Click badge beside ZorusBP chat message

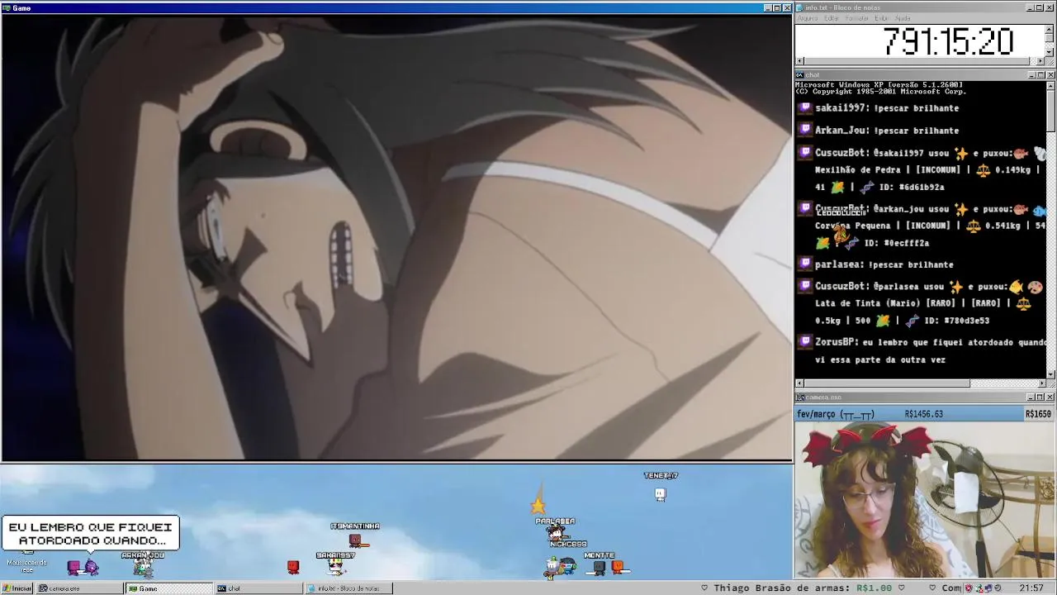805,340
